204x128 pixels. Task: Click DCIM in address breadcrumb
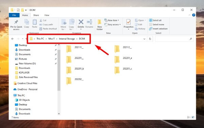click(x=82, y=39)
